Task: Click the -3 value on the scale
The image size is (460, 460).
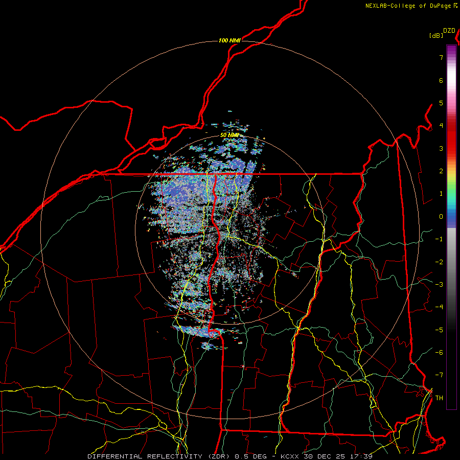Action: click(x=439, y=285)
